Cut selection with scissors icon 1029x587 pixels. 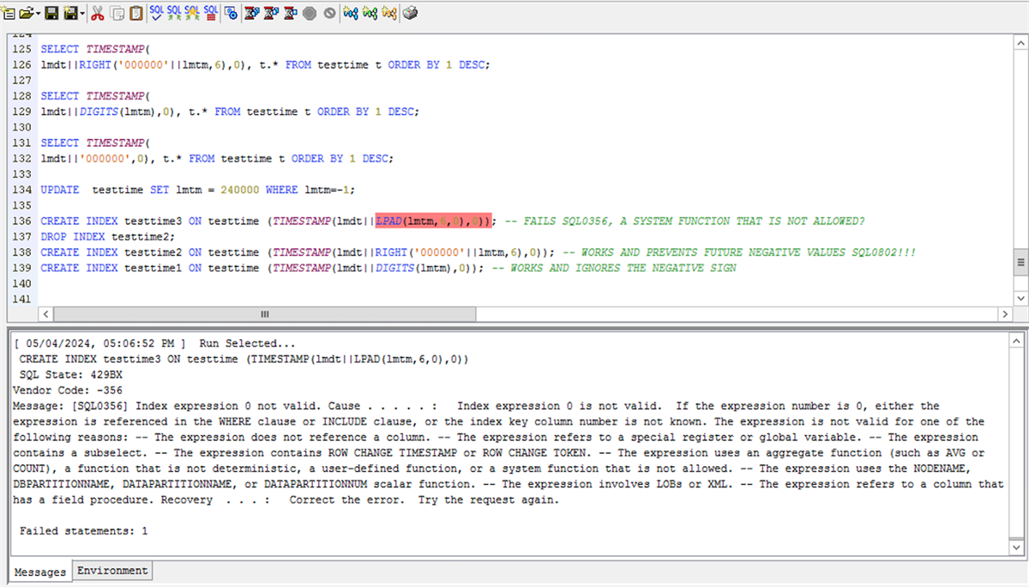97,13
